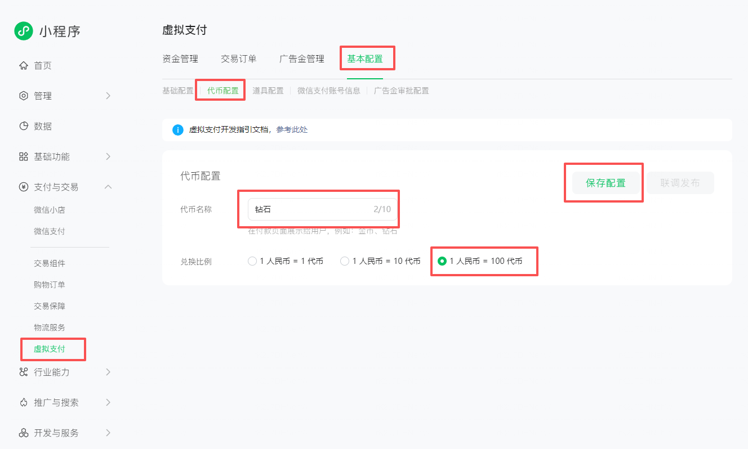Open 交易保障 in the sidebar
This screenshot has height=449, width=748.
coord(50,306)
